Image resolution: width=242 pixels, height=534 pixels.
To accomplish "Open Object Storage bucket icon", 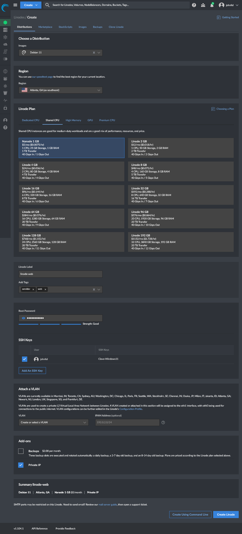I will tap(5, 93).
